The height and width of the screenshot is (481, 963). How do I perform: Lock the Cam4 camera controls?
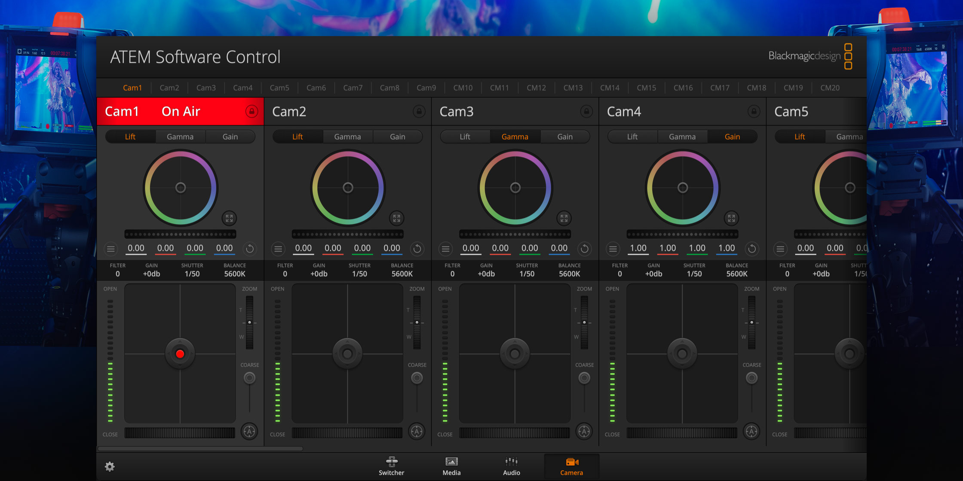(x=754, y=111)
